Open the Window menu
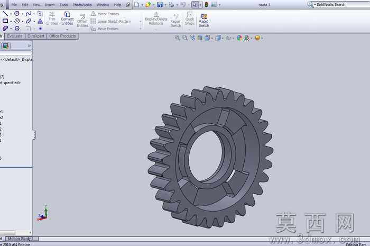The width and height of the screenshot is (370, 246). coord(103,5)
